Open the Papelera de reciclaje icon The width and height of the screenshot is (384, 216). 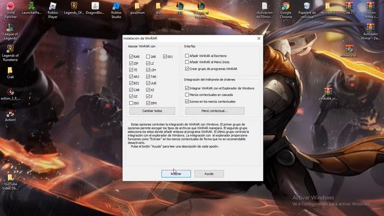pyautogui.click(x=307, y=10)
